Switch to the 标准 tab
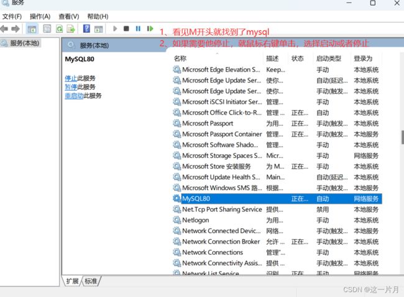Screen dimensions: 404x297 point(91,281)
